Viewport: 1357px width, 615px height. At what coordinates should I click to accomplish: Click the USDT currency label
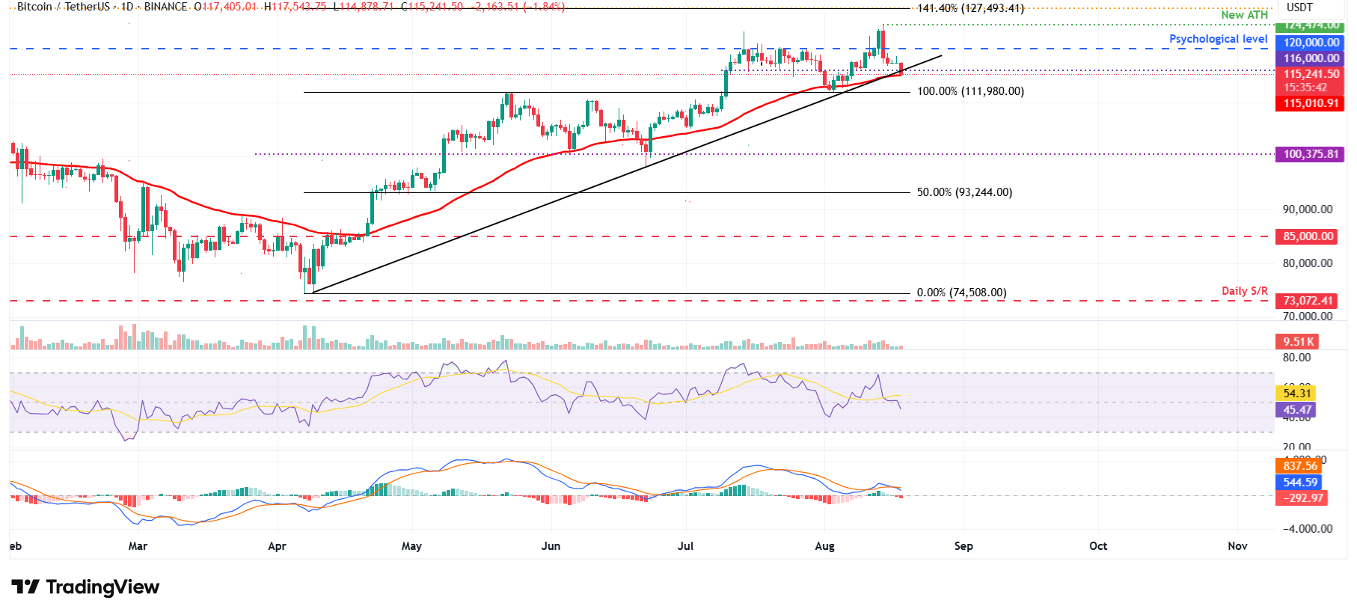(1299, 7)
